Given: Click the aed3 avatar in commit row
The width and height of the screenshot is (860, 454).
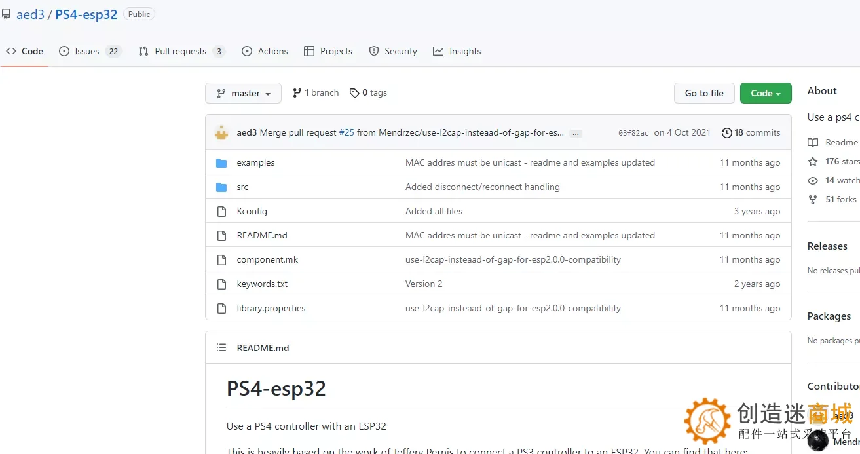Looking at the screenshot, I should 221,132.
